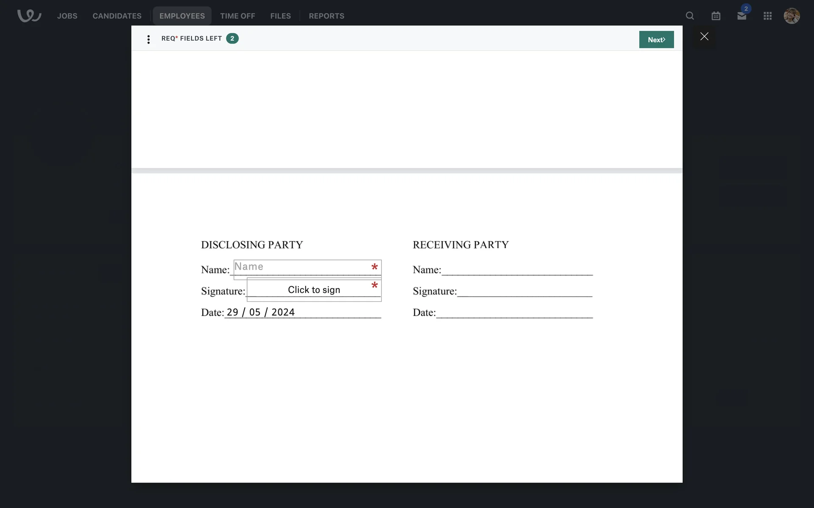
Task: Click to sign the signature field
Action: (314, 290)
